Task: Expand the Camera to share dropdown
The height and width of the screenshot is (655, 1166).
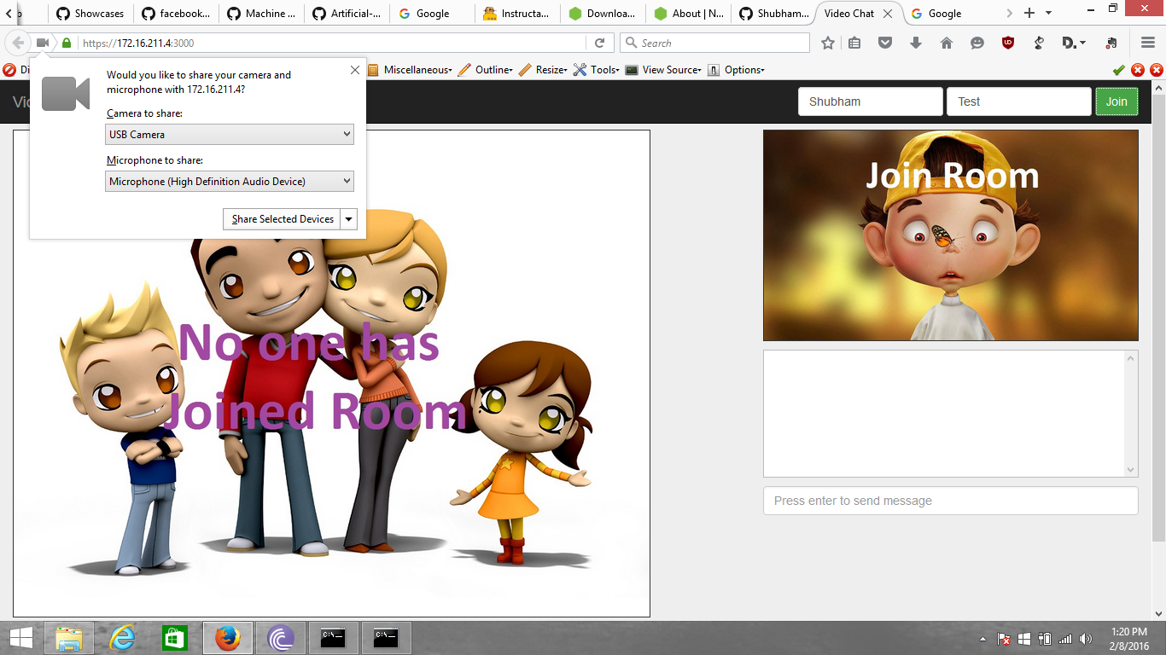Action: (x=230, y=134)
